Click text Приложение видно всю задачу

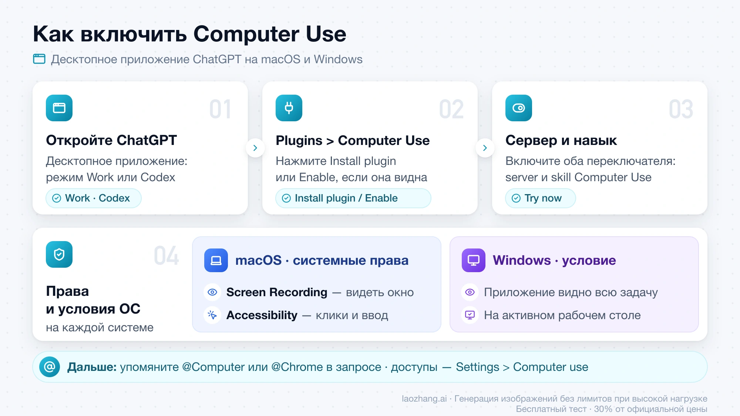coord(571,292)
